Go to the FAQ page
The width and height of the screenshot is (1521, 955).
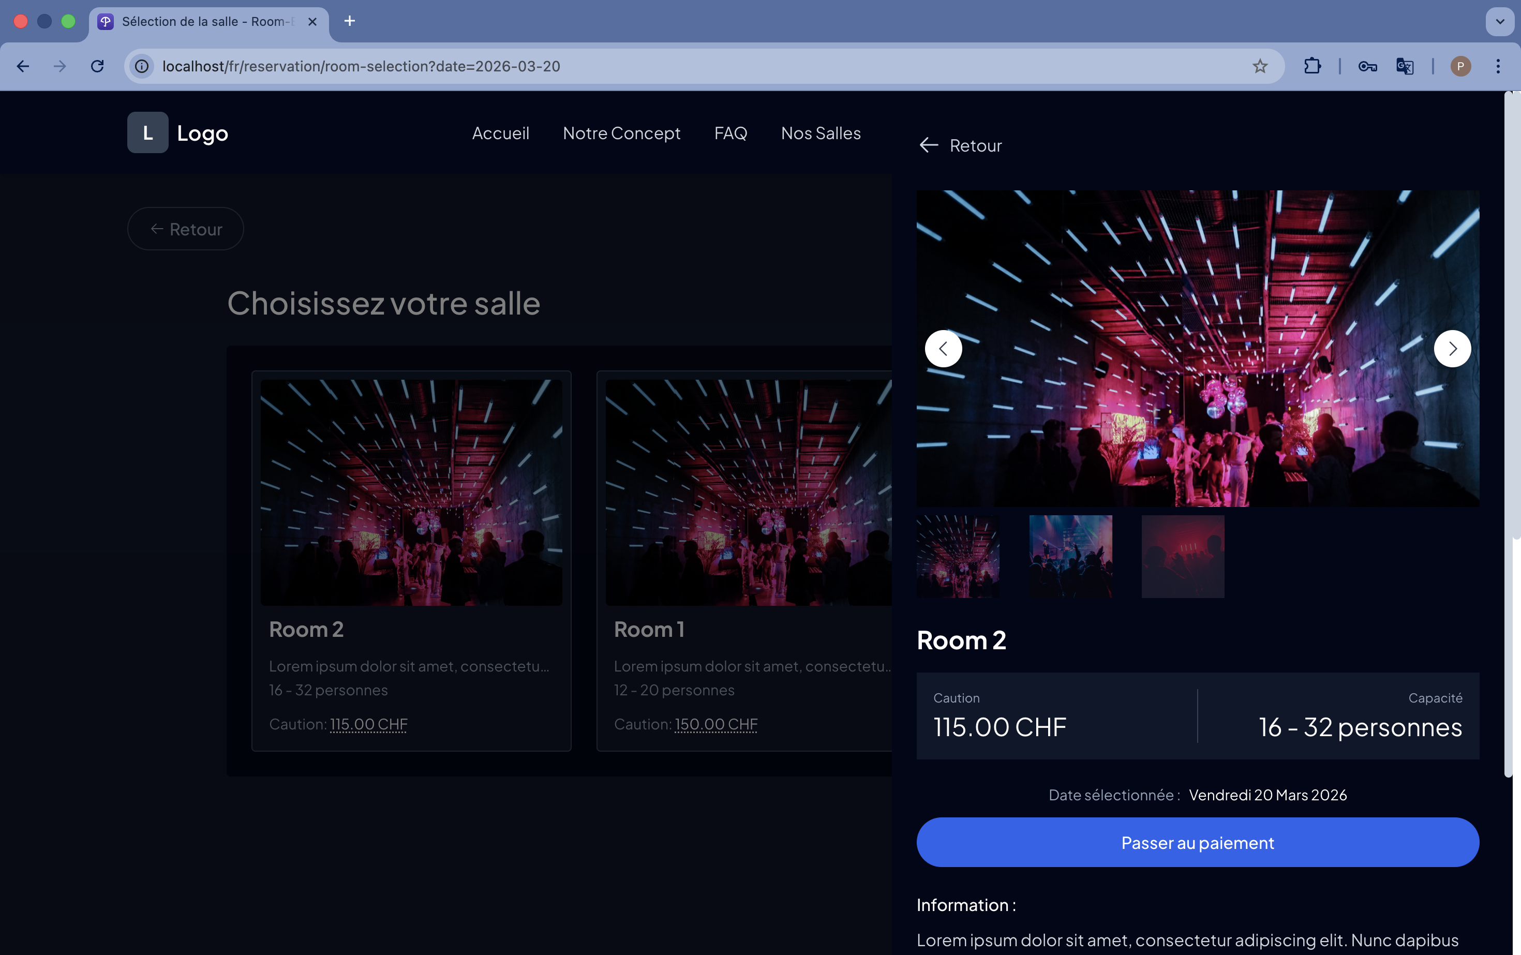coord(730,133)
